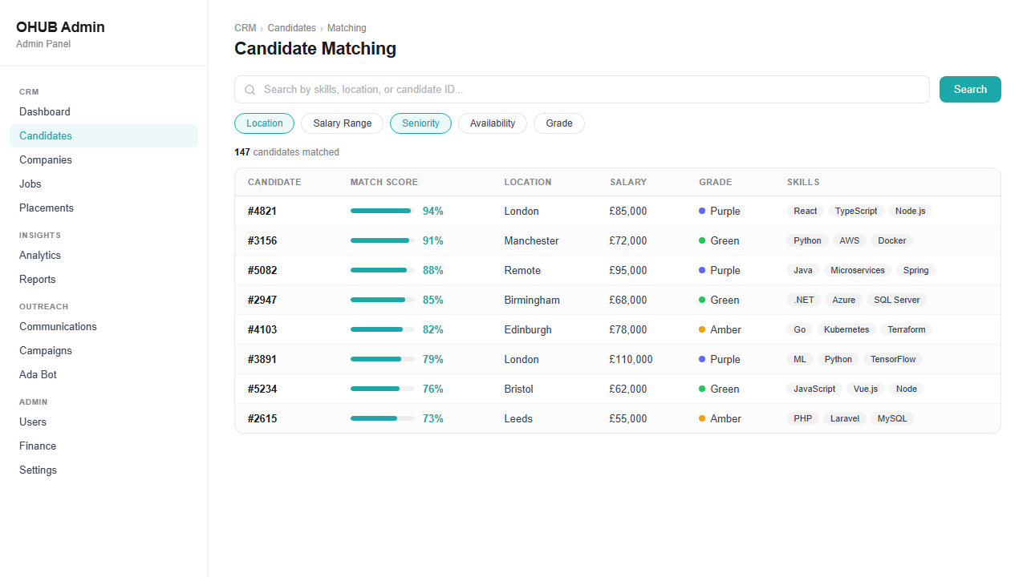Click the TypeScript skill tag

(x=856, y=212)
